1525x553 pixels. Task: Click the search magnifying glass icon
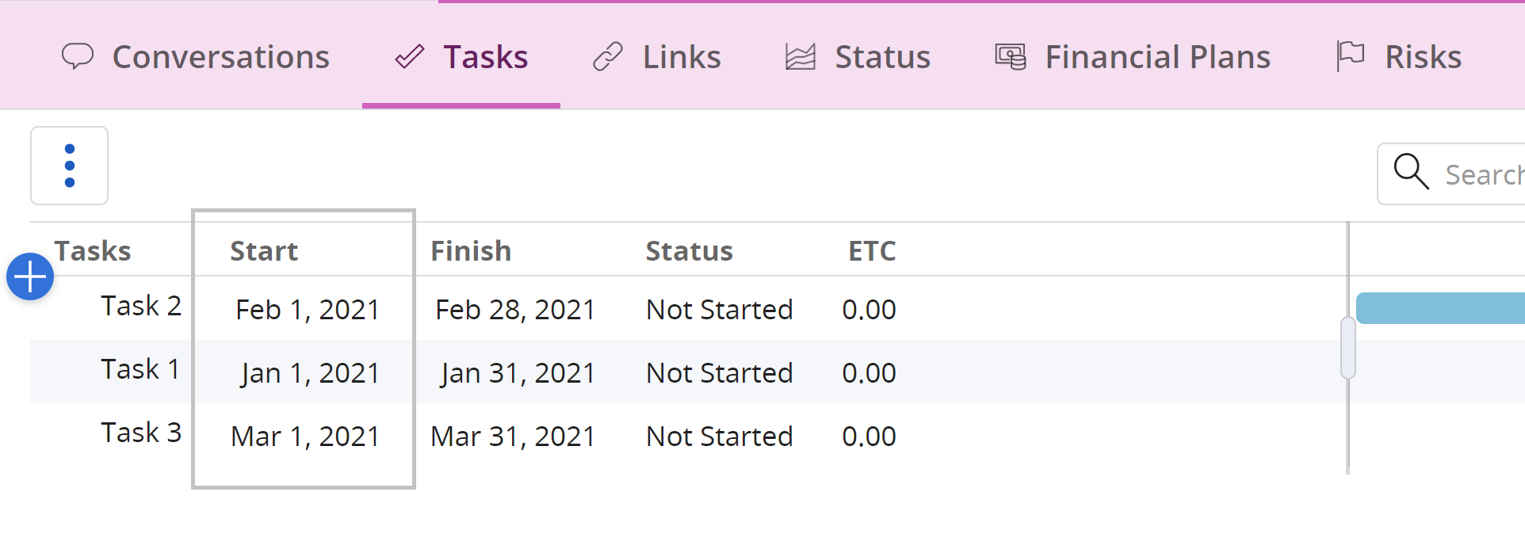(x=1411, y=172)
